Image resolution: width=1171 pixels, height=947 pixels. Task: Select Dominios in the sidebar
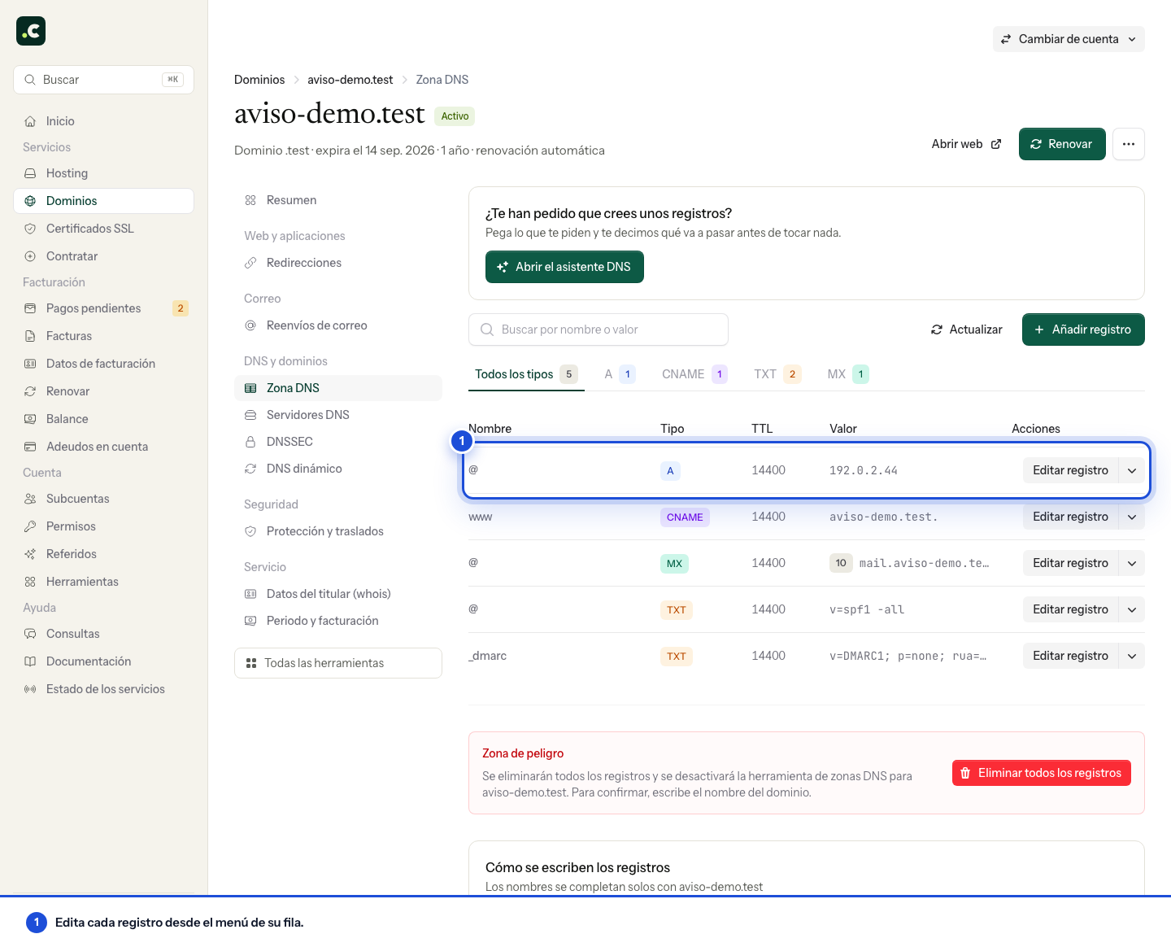(x=103, y=201)
